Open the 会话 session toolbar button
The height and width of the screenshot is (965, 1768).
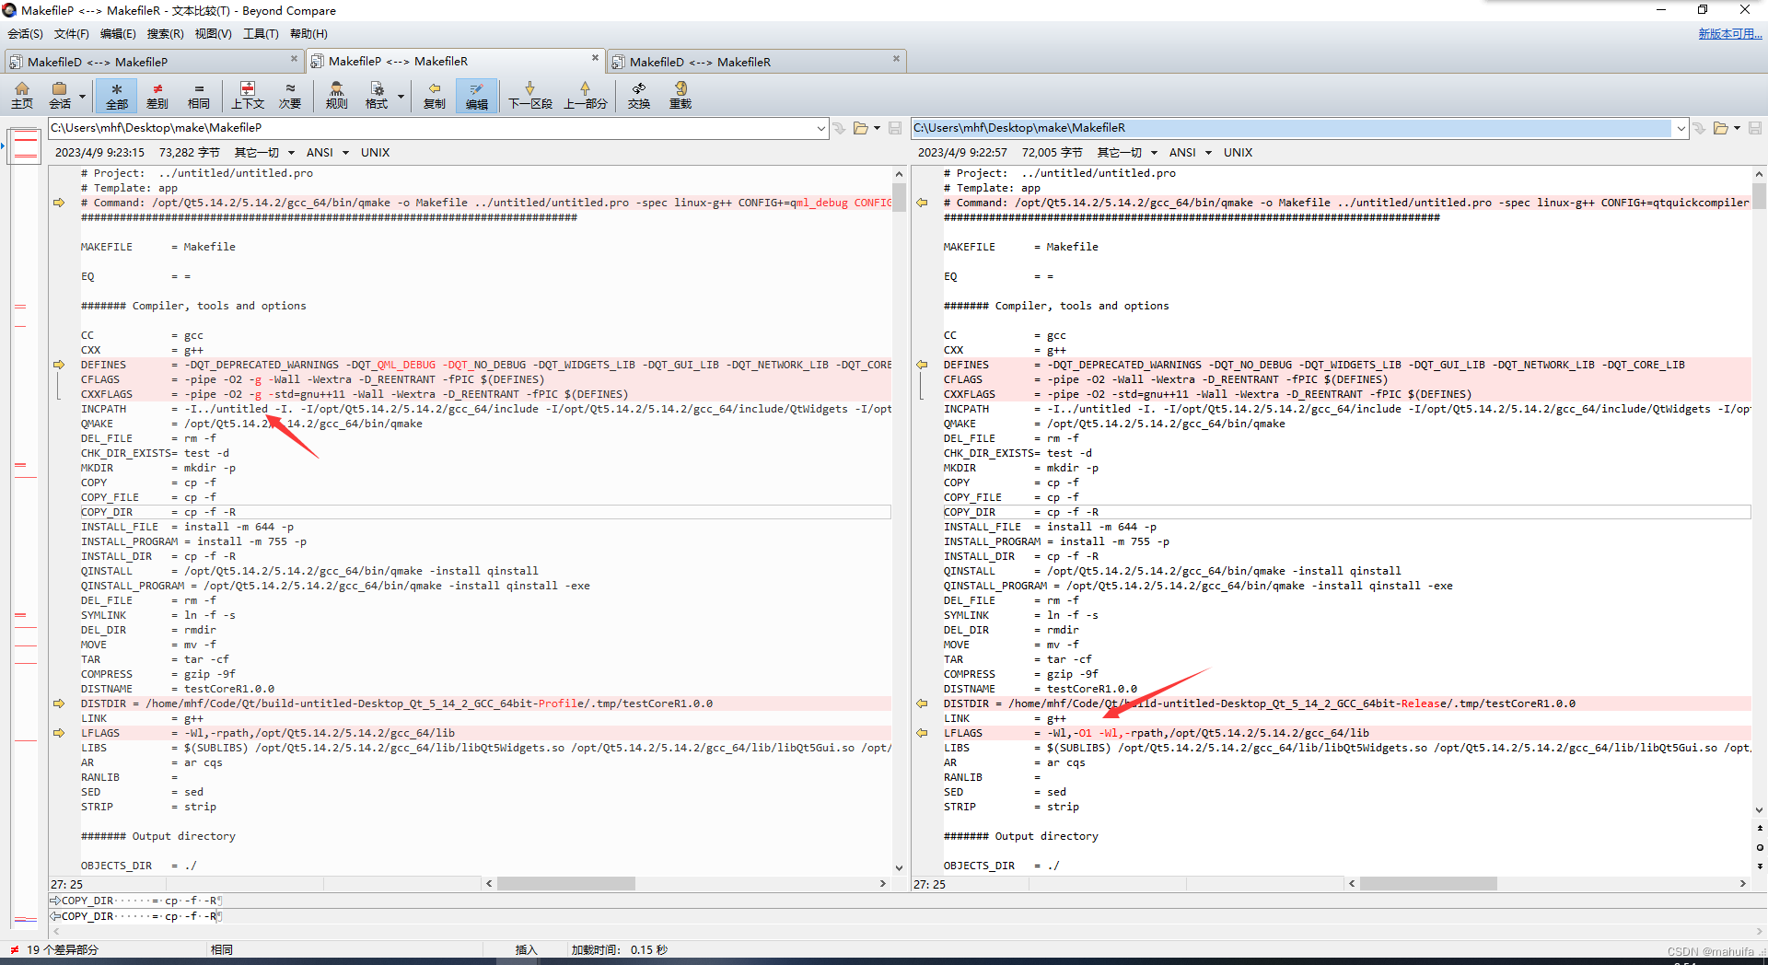coord(60,95)
